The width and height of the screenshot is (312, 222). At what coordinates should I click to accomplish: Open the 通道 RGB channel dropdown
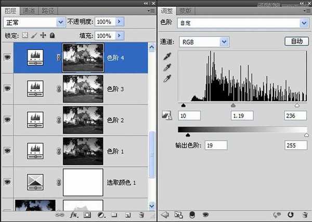point(203,41)
